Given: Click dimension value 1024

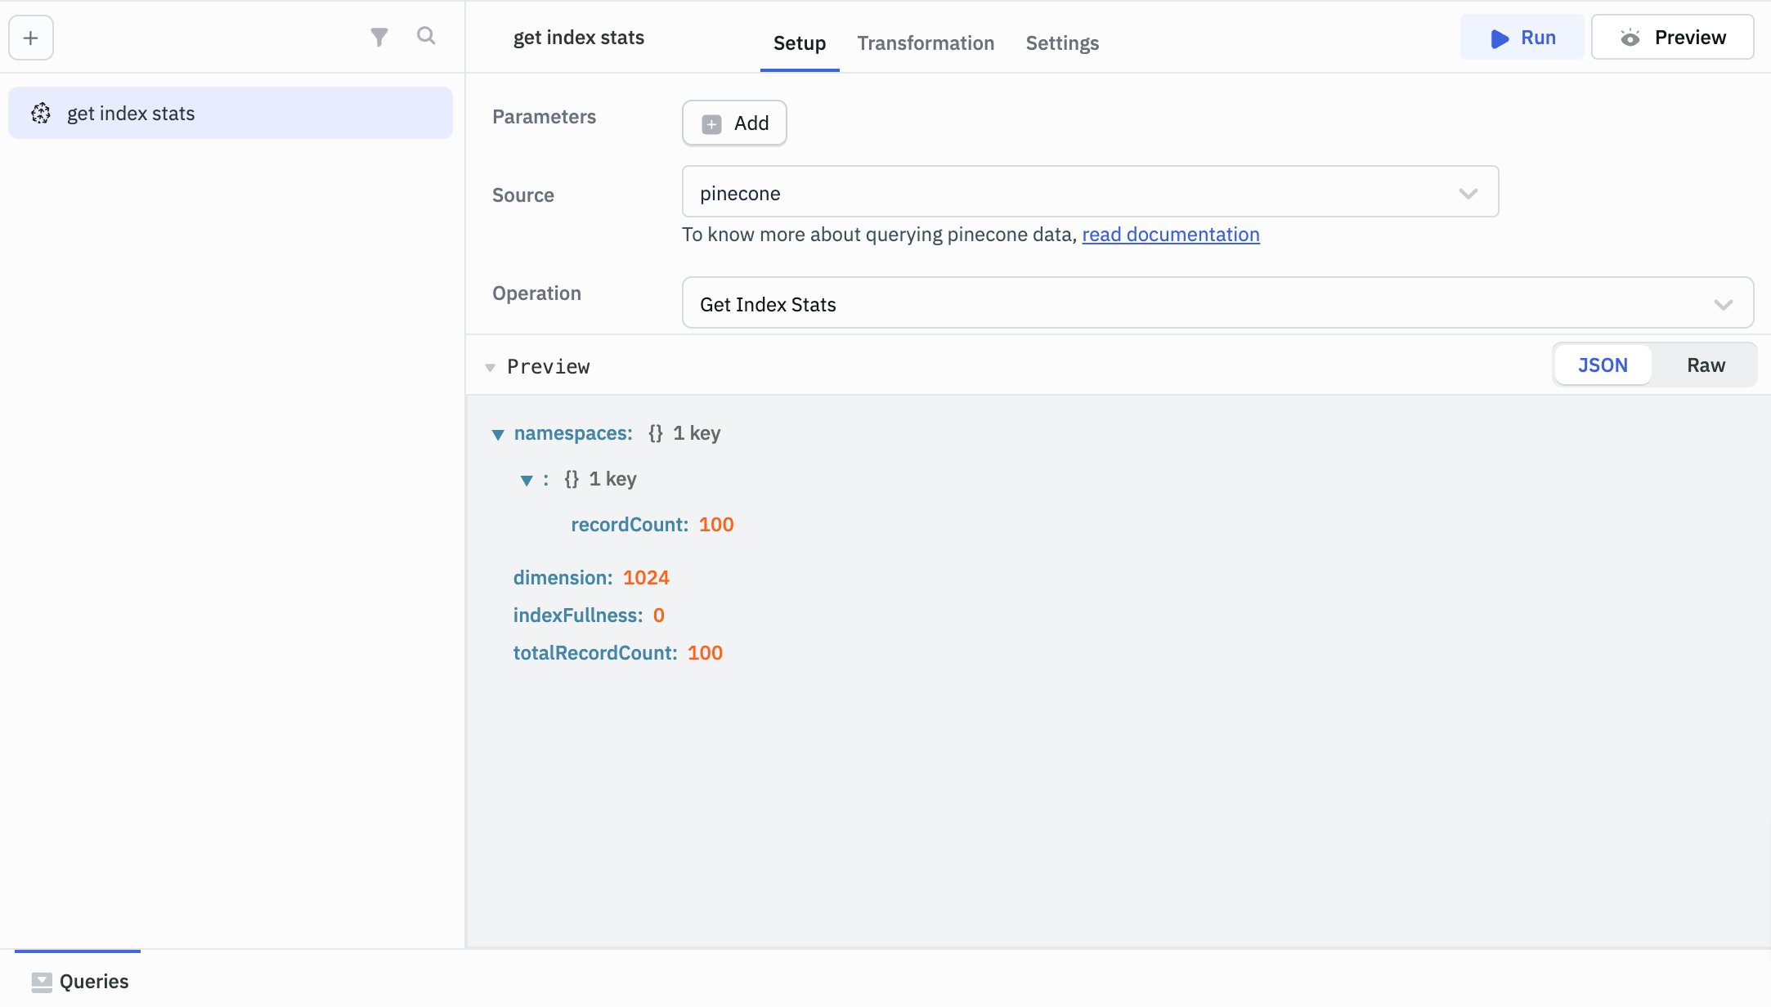Looking at the screenshot, I should pyautogui.click(x=646, y=578).
